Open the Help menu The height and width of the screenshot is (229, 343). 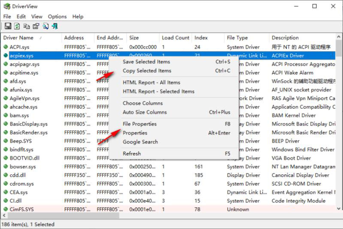(x=78, y=17)
